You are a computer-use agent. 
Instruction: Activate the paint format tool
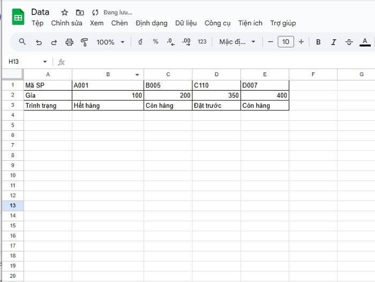click(x=84, y=42)
